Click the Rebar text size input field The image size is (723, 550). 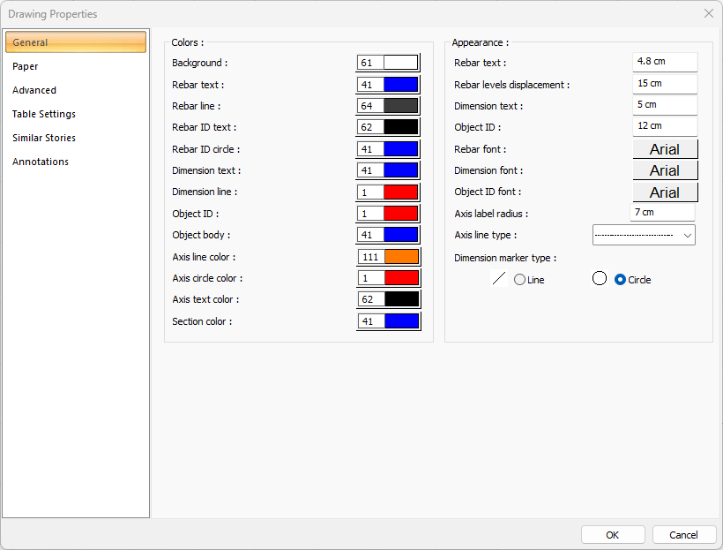pyautogui.click(x=665, y=62)
